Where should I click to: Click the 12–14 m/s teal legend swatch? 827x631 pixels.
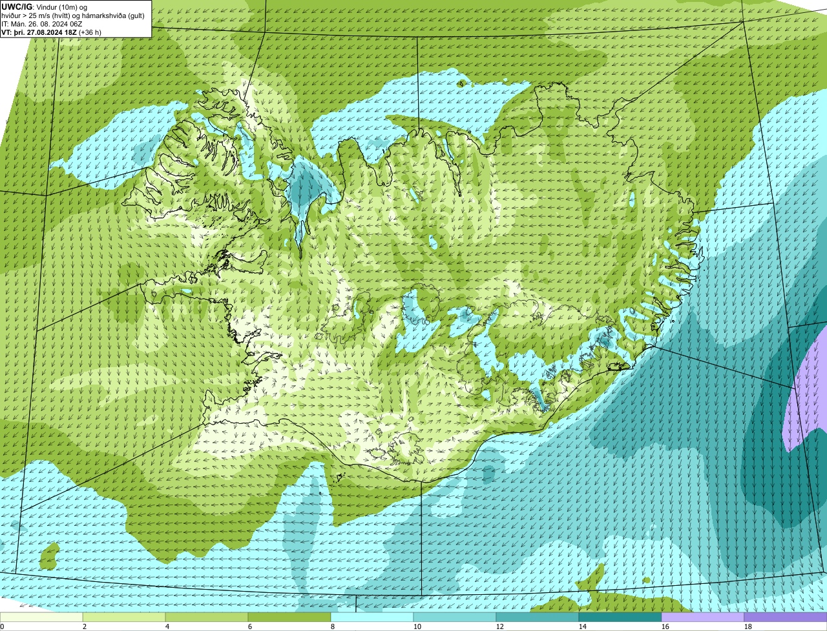(538, 617)
